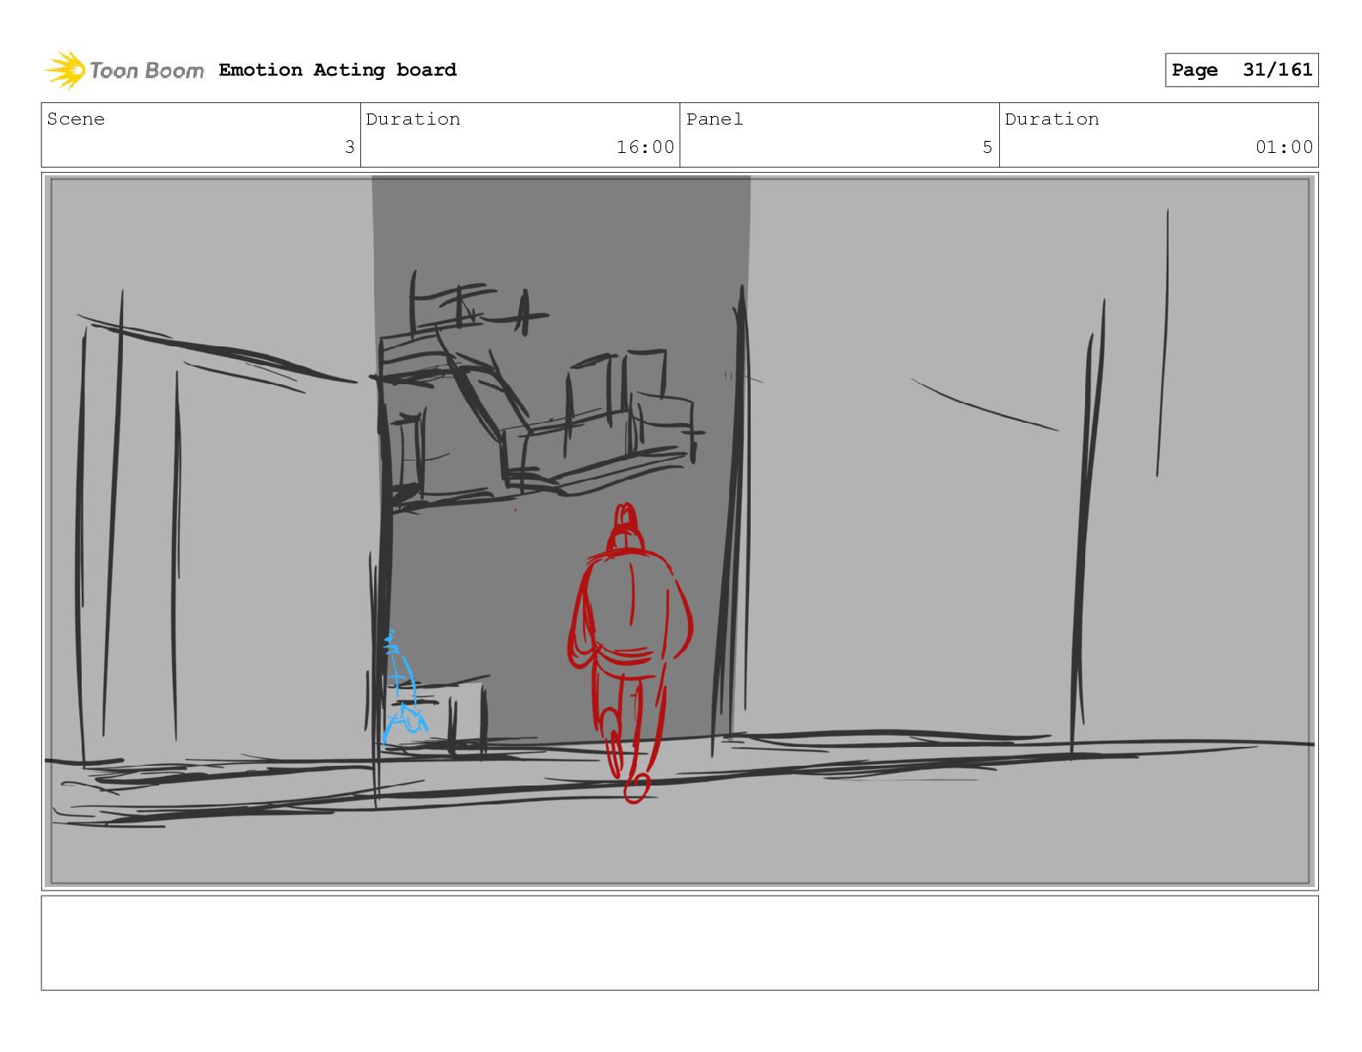
Task: Click the scene number value '3'
Action: (349, 147)
